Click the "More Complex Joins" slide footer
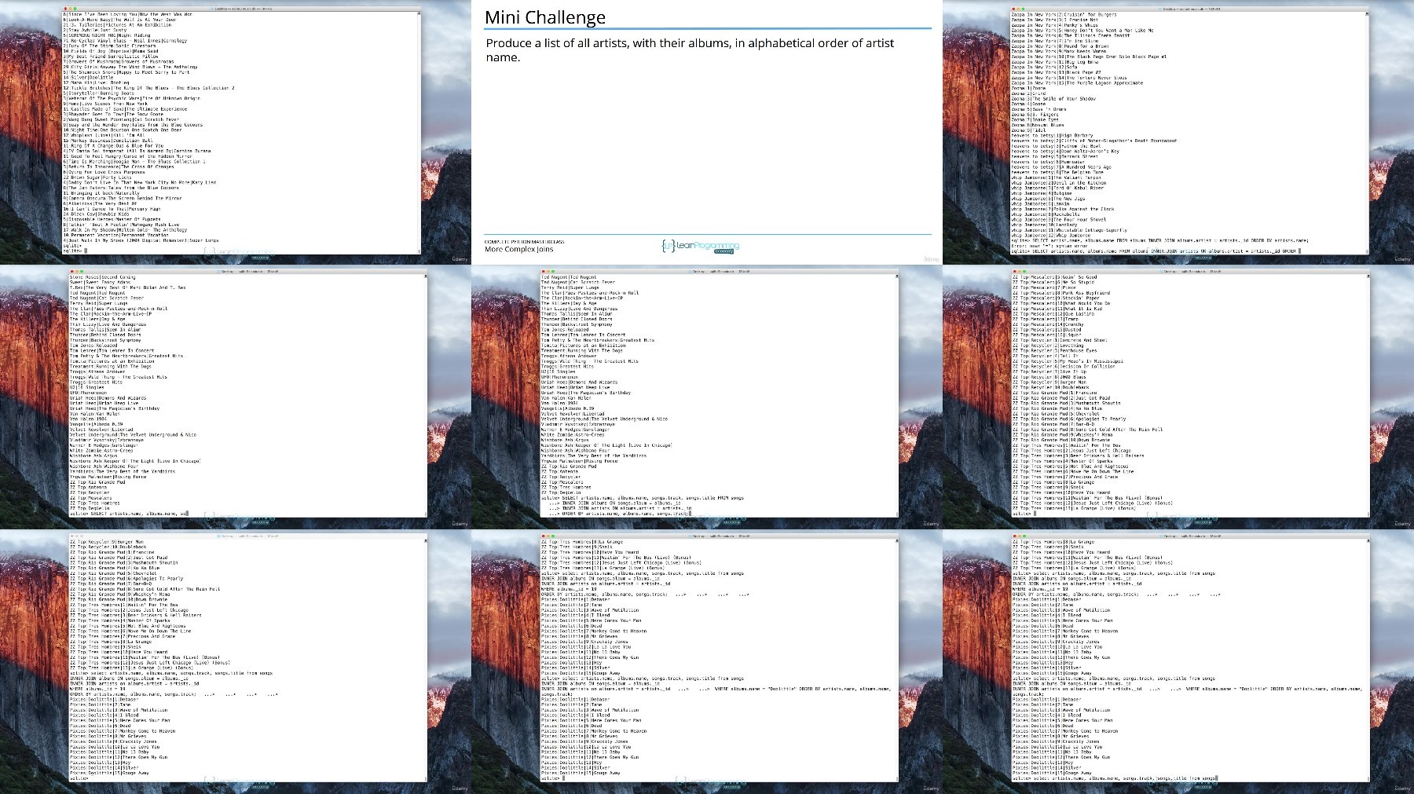1414x794 pixels. point(518,249)
